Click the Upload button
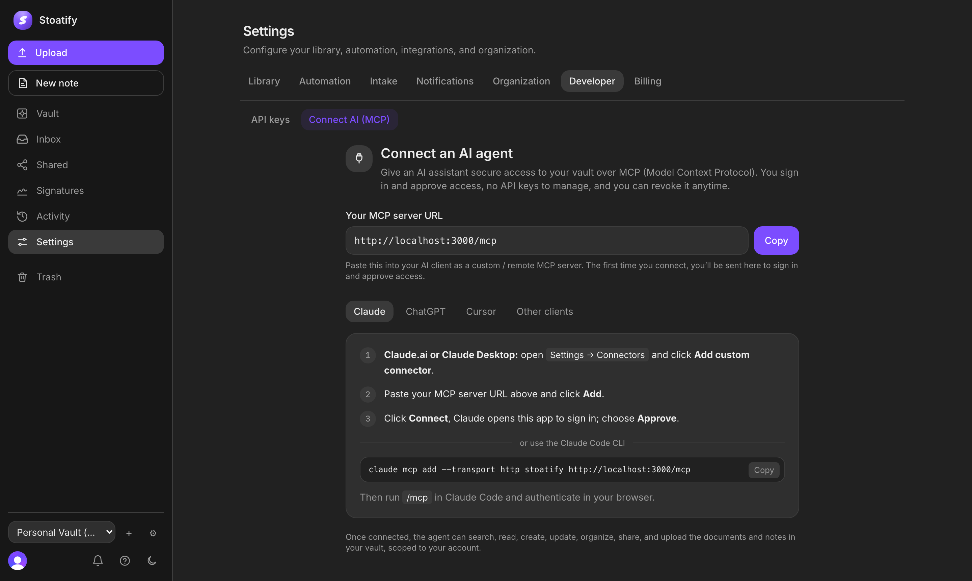The height and width of the screenshot is (581, 972). point(86,52)
